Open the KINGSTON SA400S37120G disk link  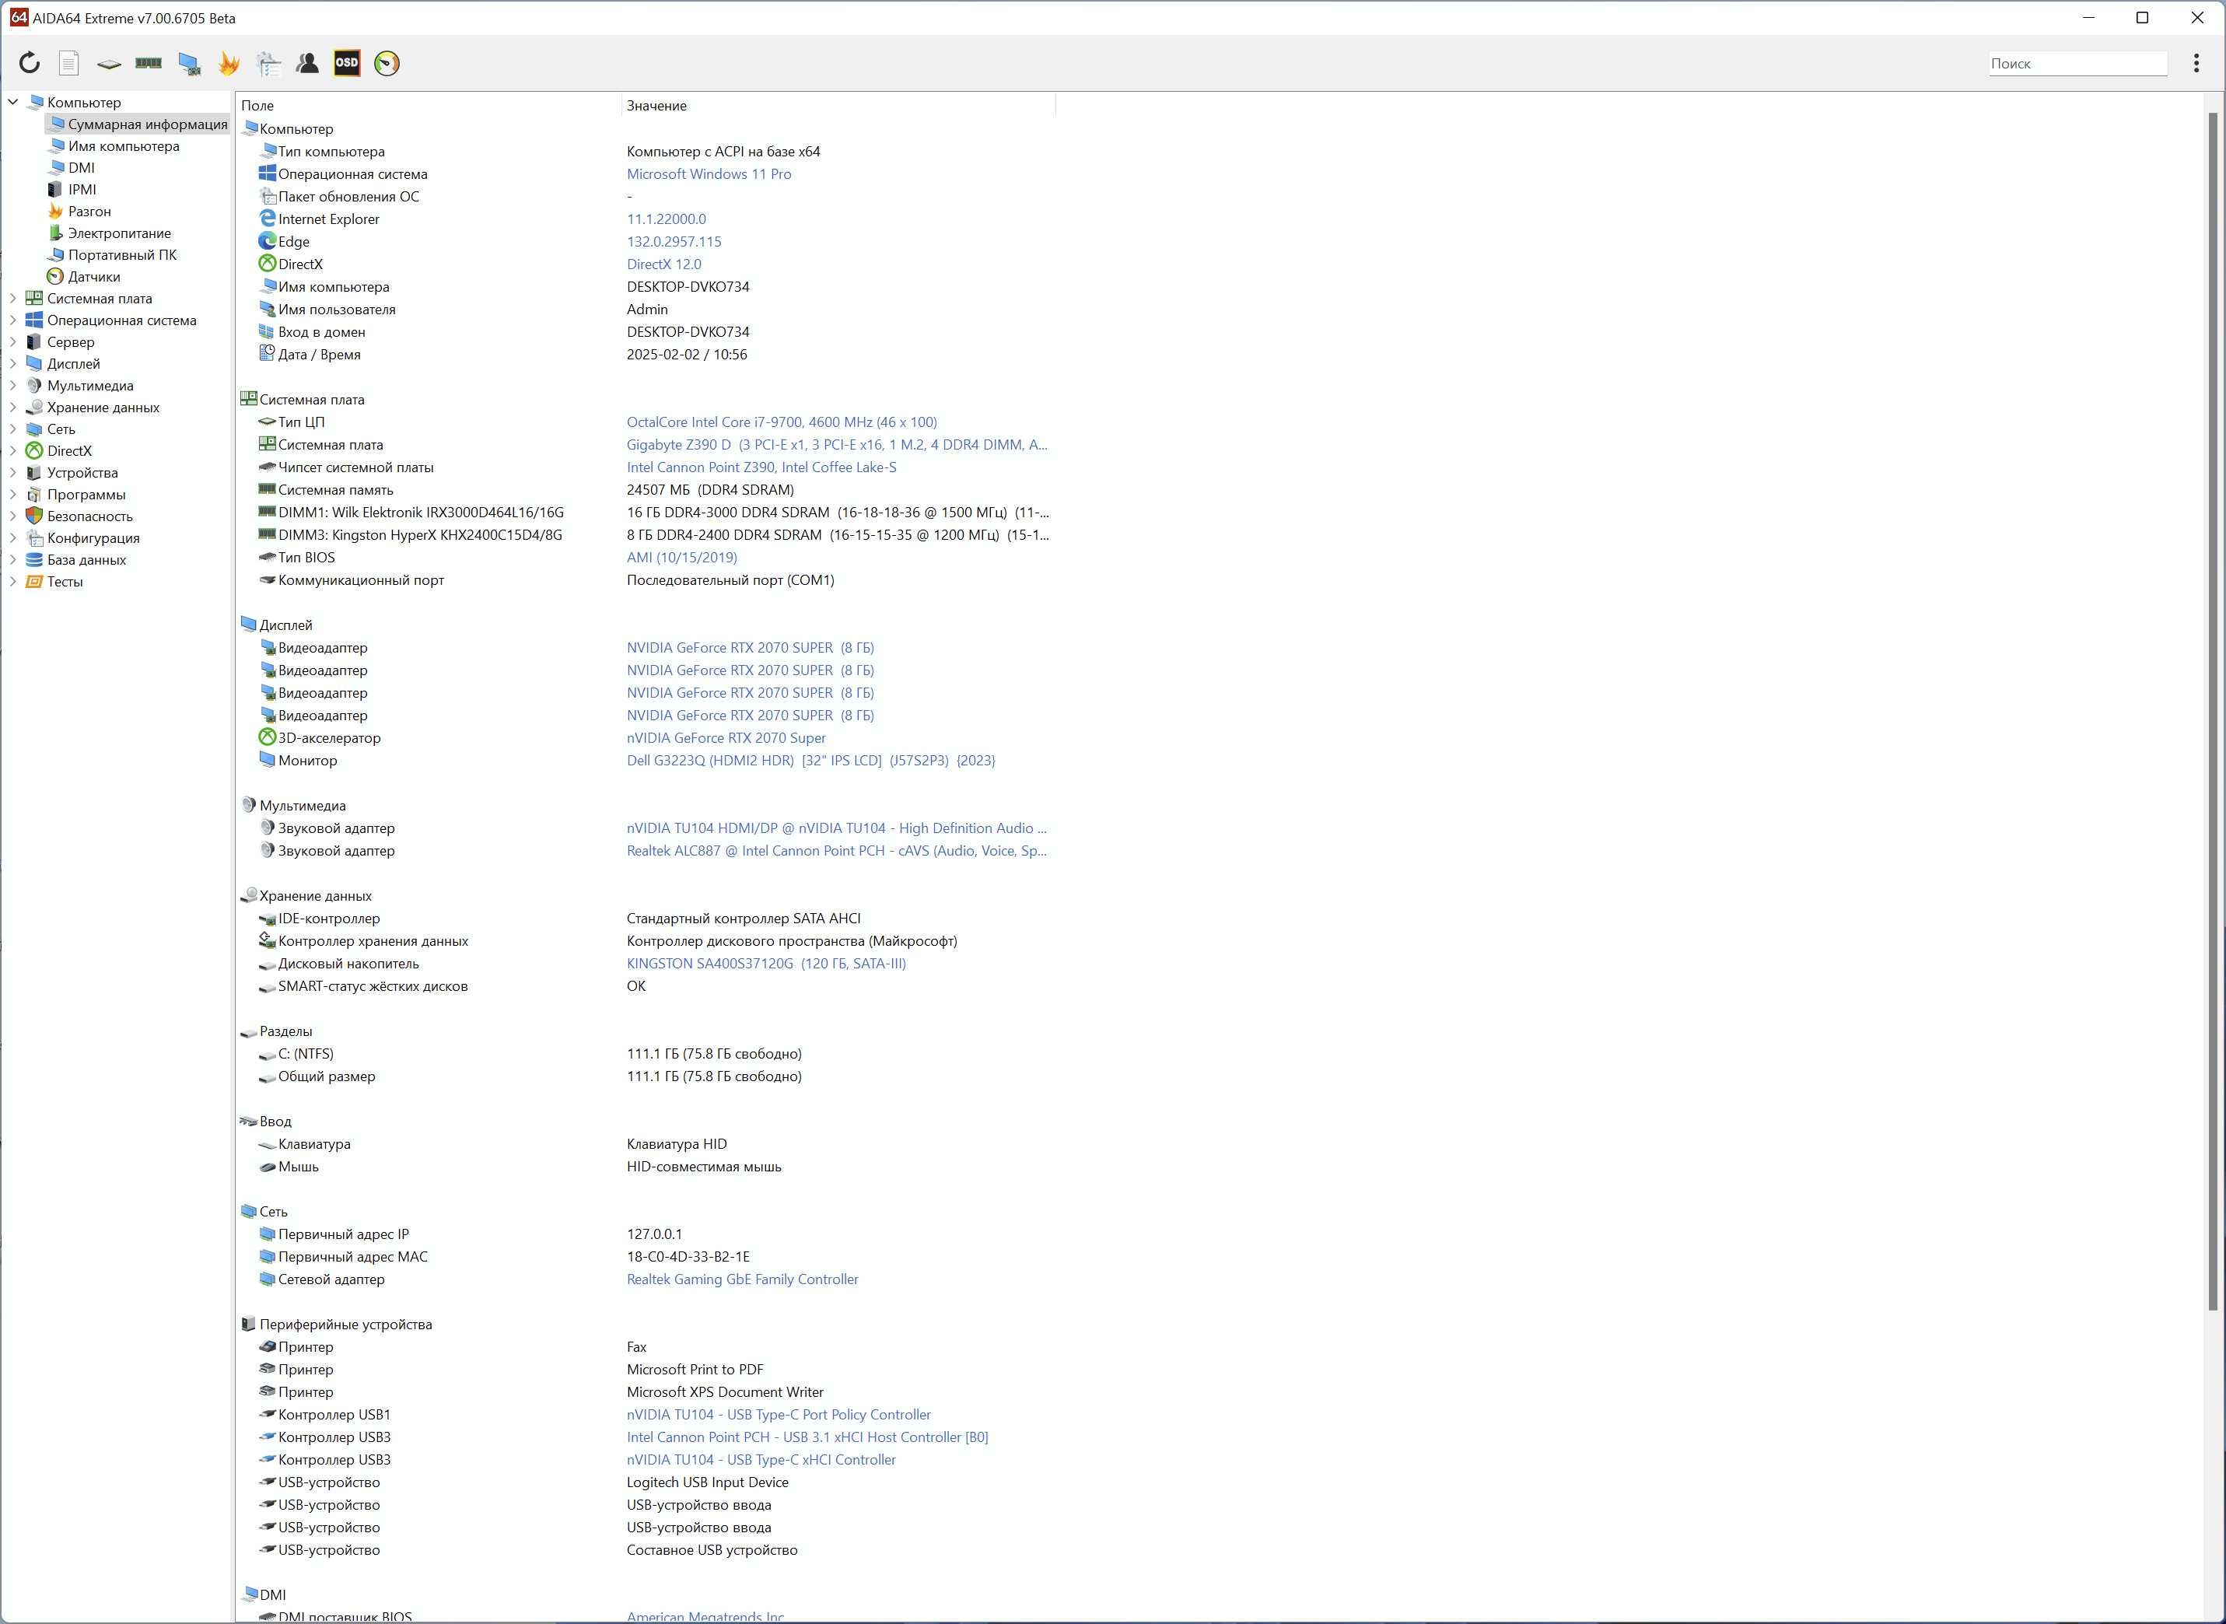pos(767,964)
